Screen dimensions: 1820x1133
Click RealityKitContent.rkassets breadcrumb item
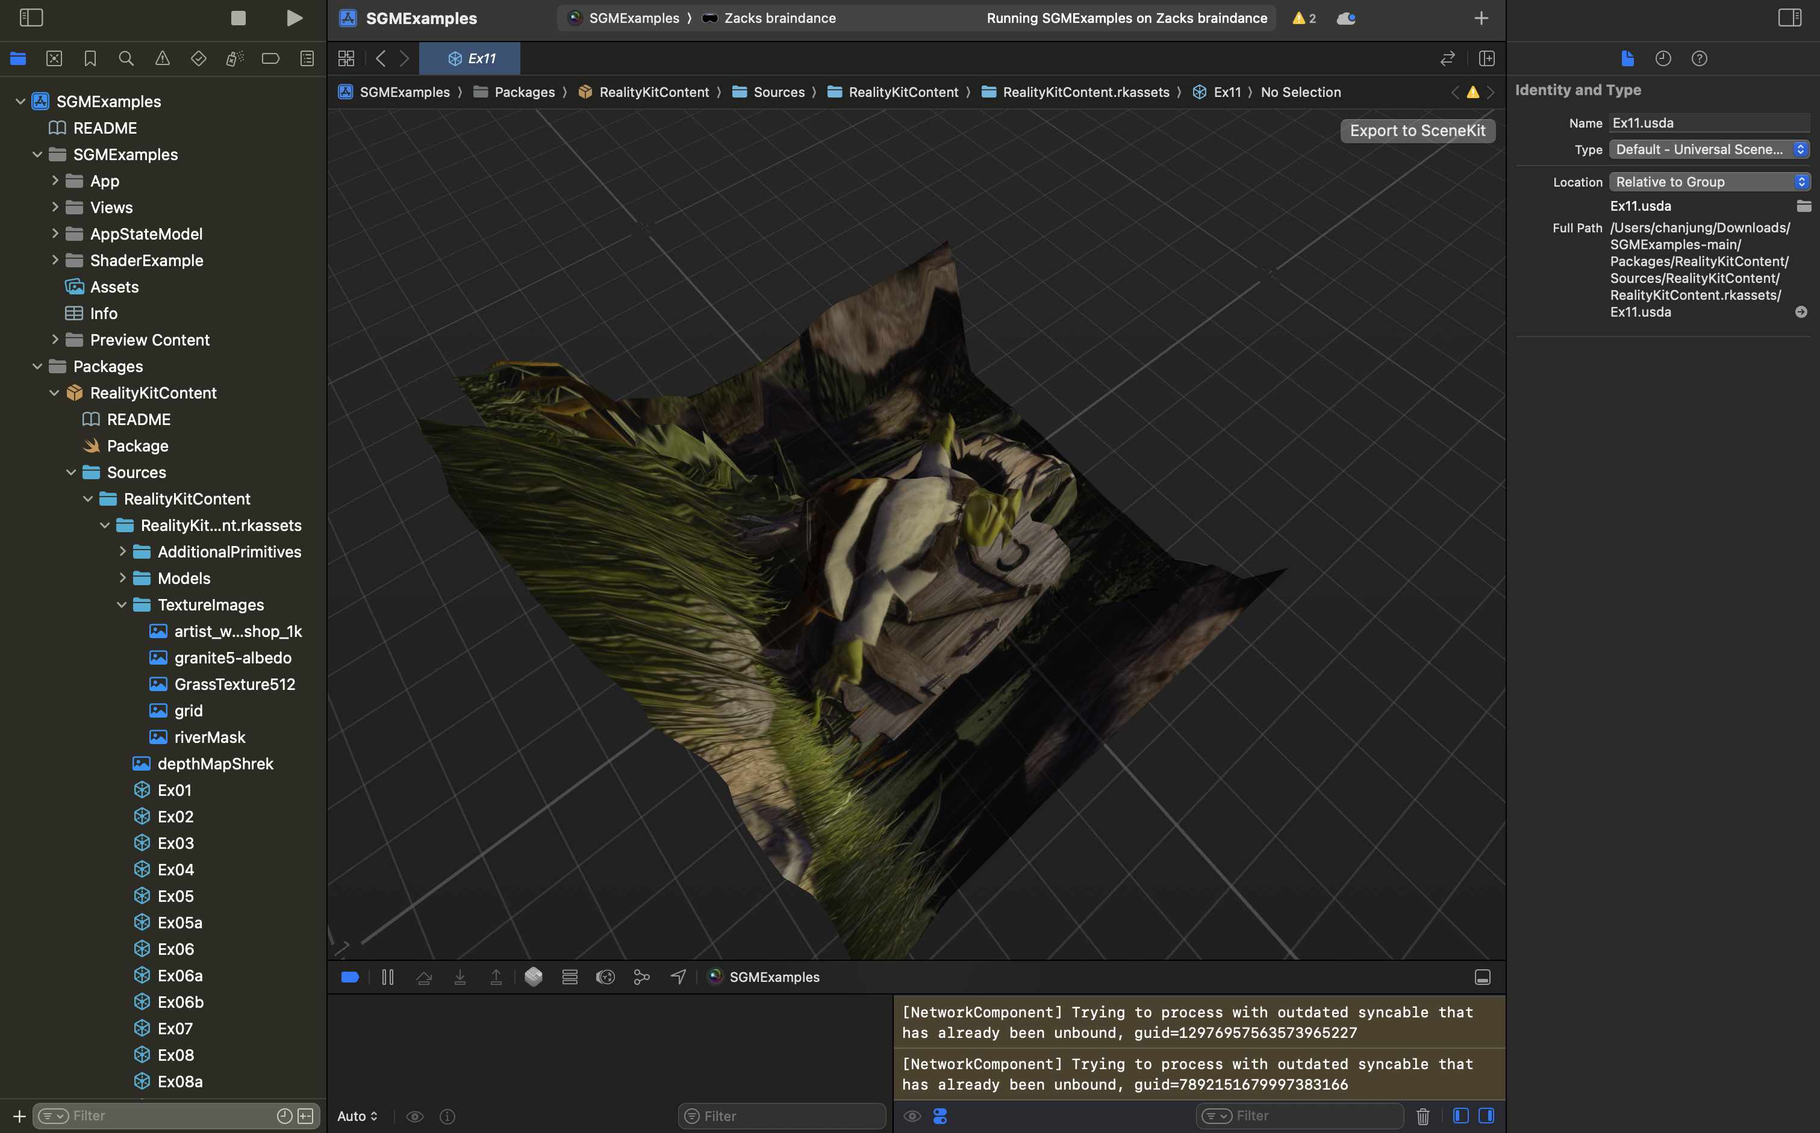1076,92
